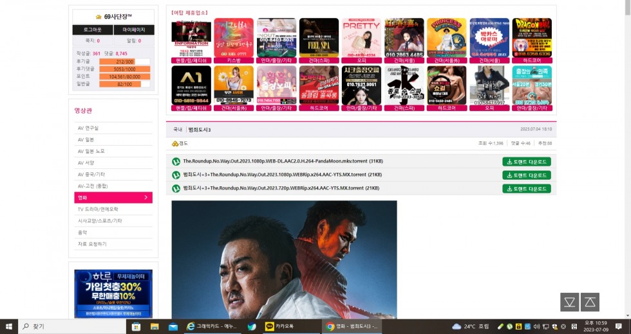This screenshot has height=334, width=631.
Task: Click the uTorrent icon on the 1080p.WEBRip YTS row
Action: coord(176,175)
